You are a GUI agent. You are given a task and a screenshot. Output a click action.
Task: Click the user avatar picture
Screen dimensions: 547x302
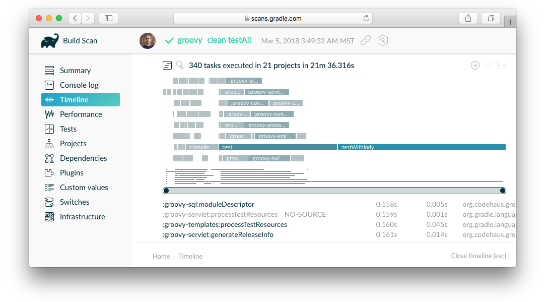point(148,41)
